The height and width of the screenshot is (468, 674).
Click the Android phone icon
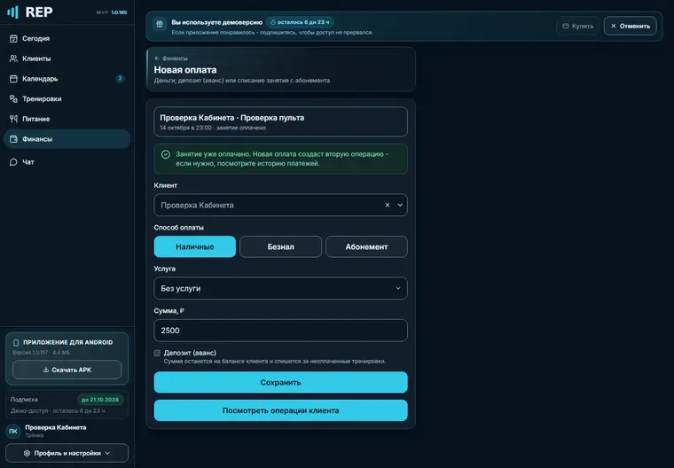(x=16, y=342)
